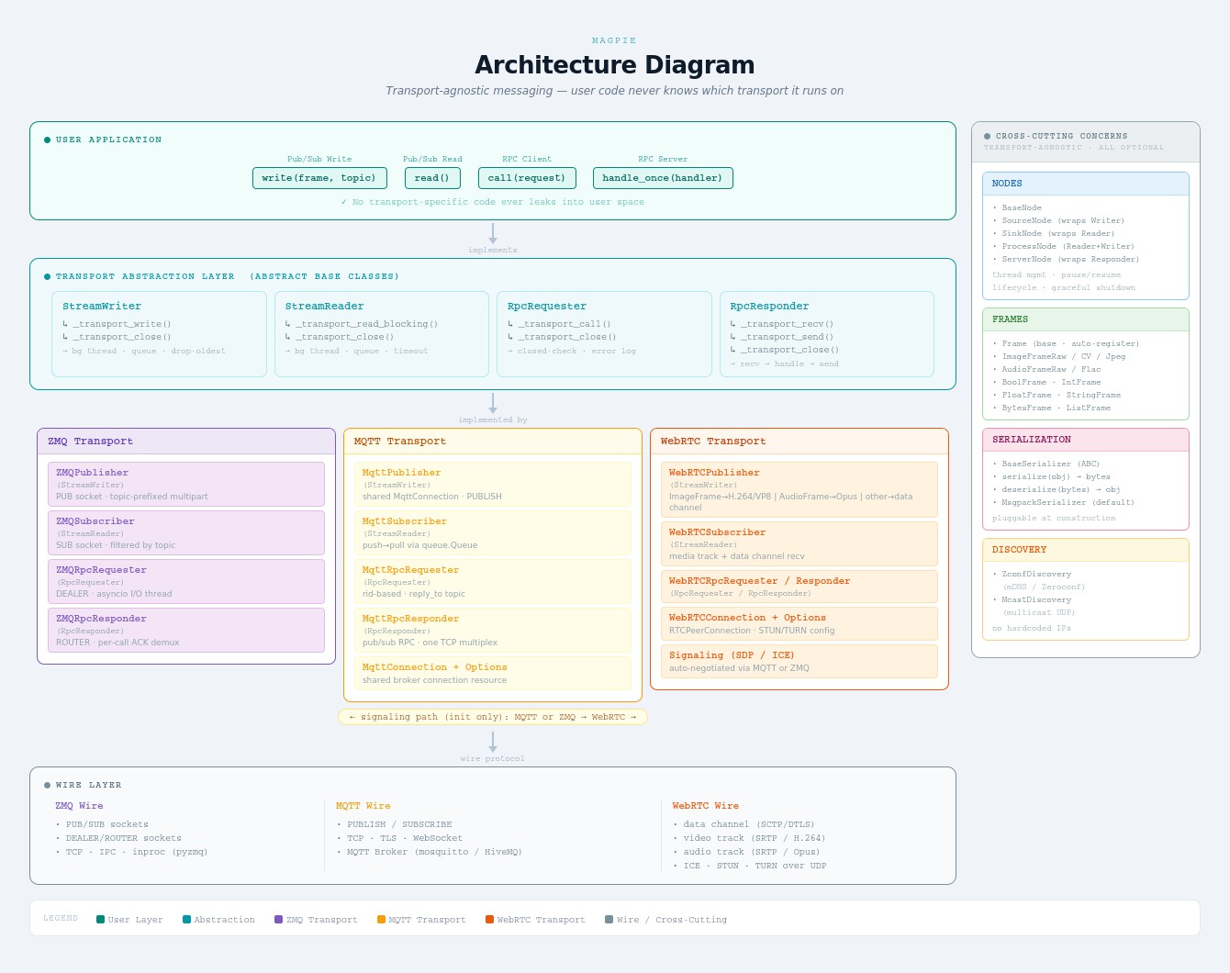Select the StreamWriter abstract class card title
The image size is (1230, 973).
[x=102, y=306]
